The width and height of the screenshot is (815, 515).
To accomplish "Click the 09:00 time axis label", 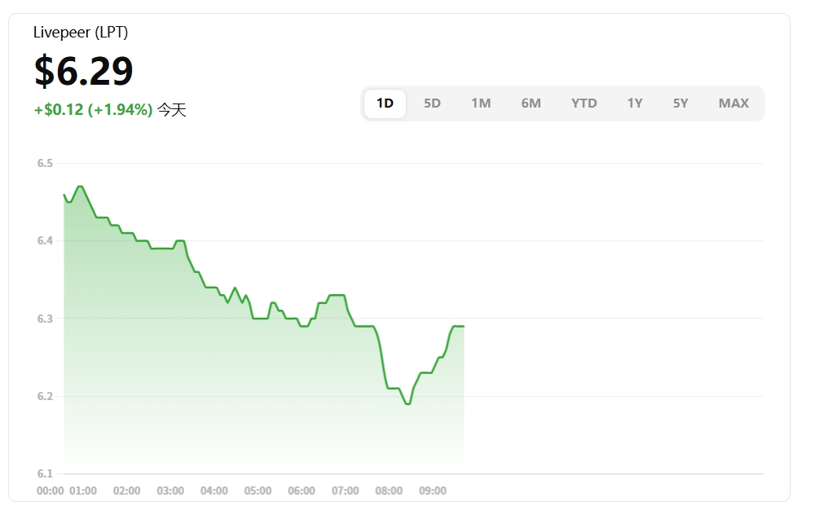I will click(x=433, y=491).
